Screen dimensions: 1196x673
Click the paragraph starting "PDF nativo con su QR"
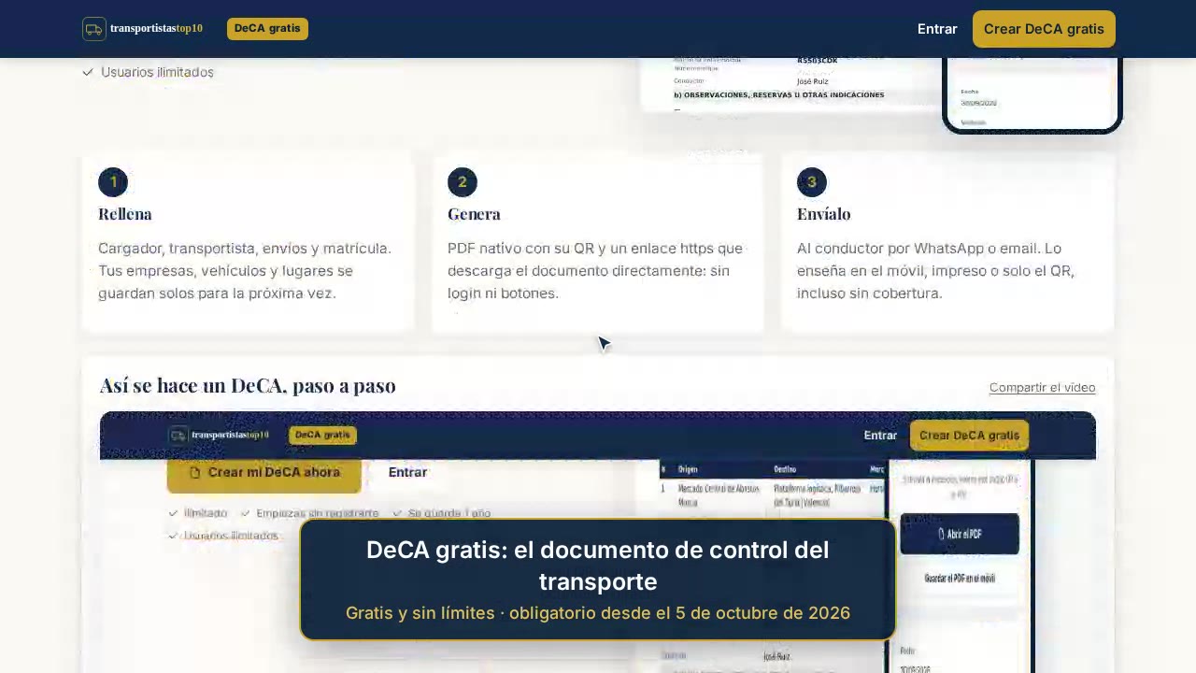595,271
